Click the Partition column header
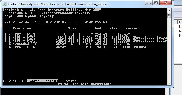 pos(22,28)
